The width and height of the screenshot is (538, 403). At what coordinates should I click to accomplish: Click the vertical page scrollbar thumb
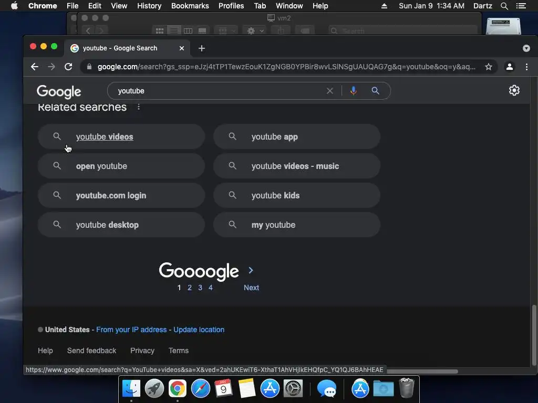pyautogui.click(x=534, y=335)
